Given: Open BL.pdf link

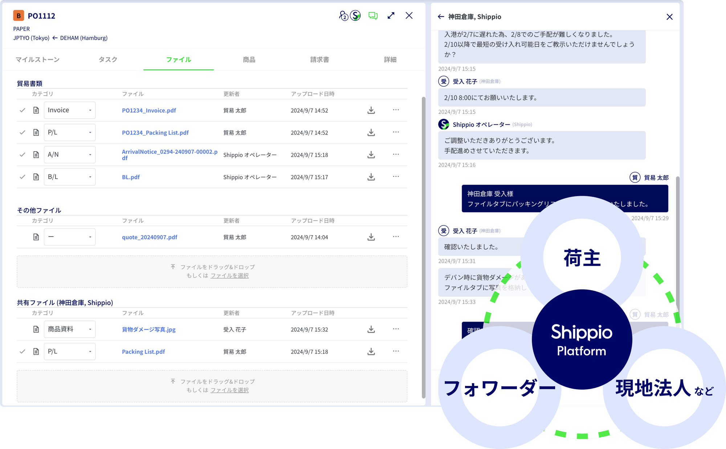Looking at the screenshot, I should click(131, 177).
